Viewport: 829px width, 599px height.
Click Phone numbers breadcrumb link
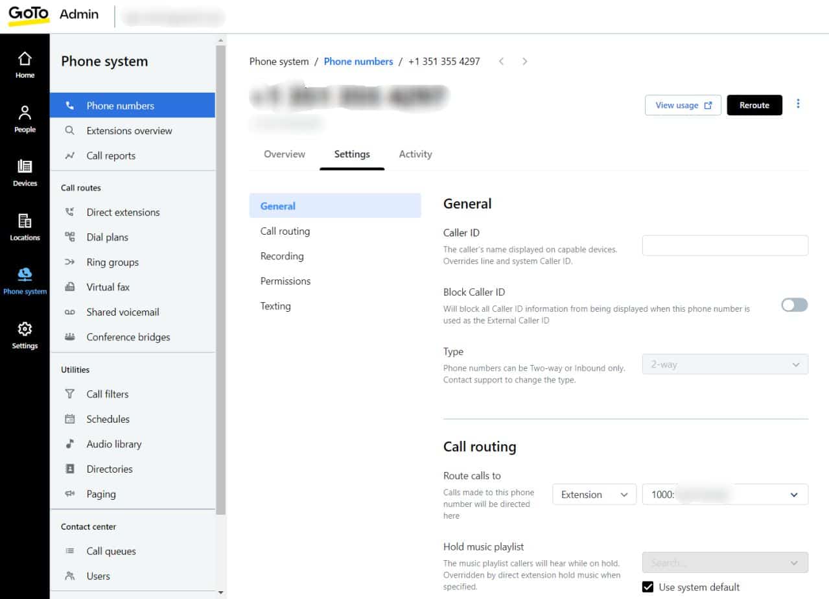point(358,62)
